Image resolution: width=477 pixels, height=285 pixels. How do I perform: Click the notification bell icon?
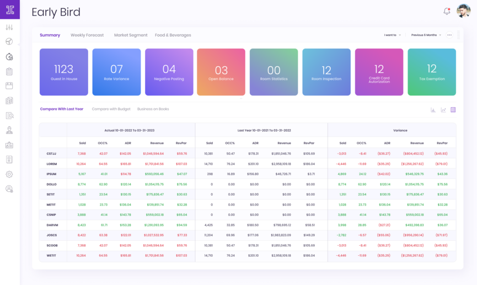click(x=447, y=11)
